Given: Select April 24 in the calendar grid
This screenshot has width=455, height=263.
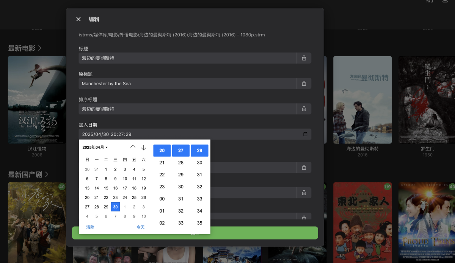Looking at the screenshot, I should point(125,197).
